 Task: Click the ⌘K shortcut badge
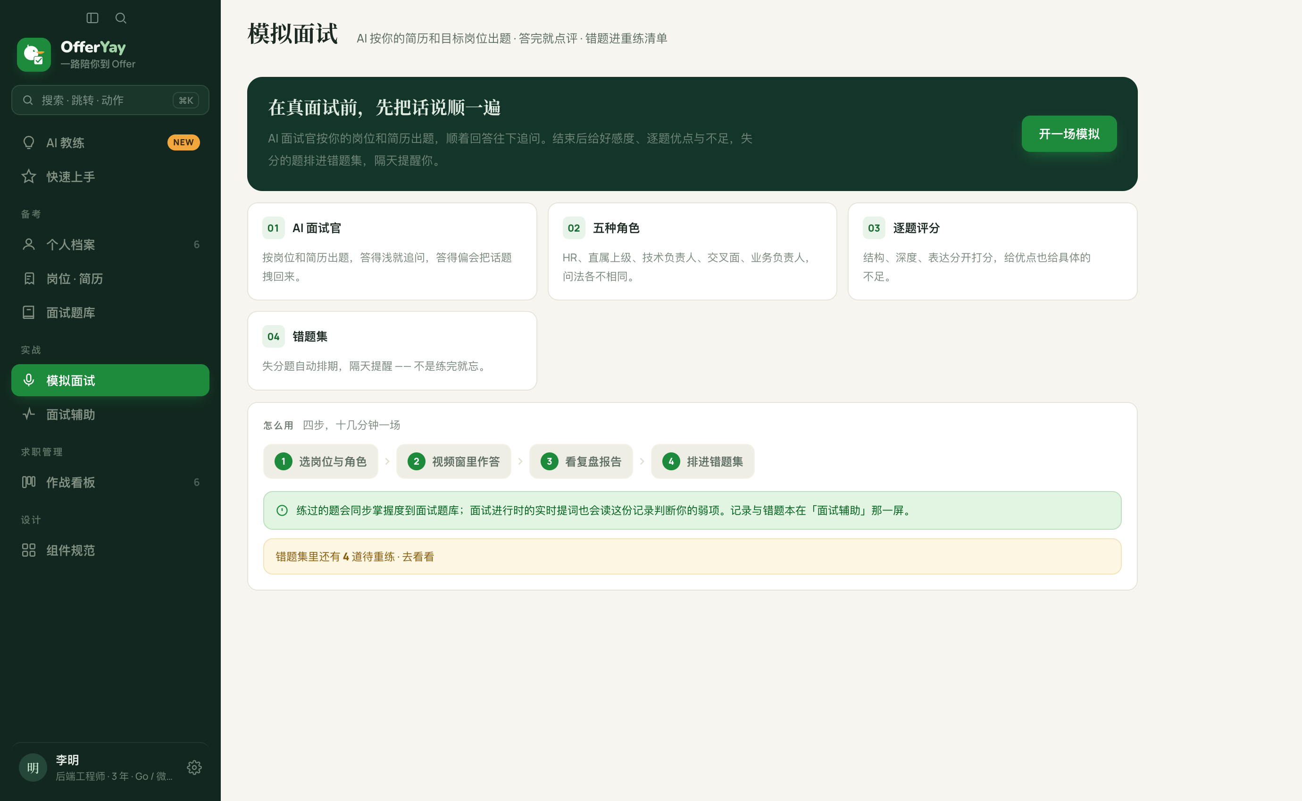click(x=186, y=100)
